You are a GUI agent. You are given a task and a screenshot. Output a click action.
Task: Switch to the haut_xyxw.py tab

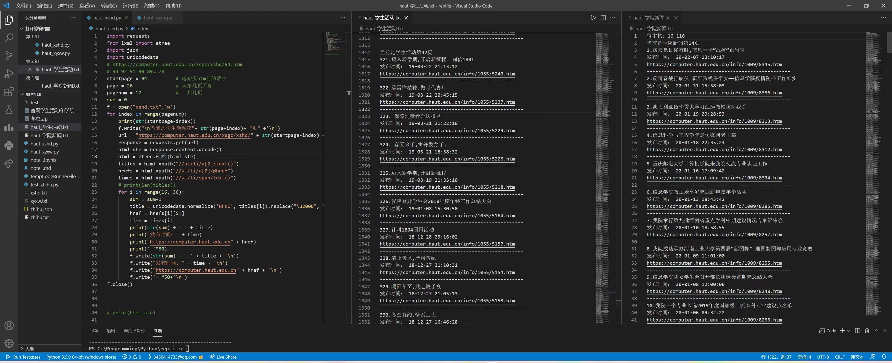pyautogui.click(x=158, y=18)
